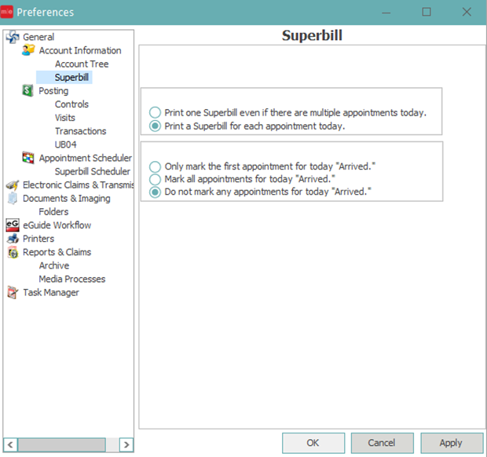This screenshot has width=487, height=457.
Task: Click the Account Information people icon
Action: pos(28,50)
